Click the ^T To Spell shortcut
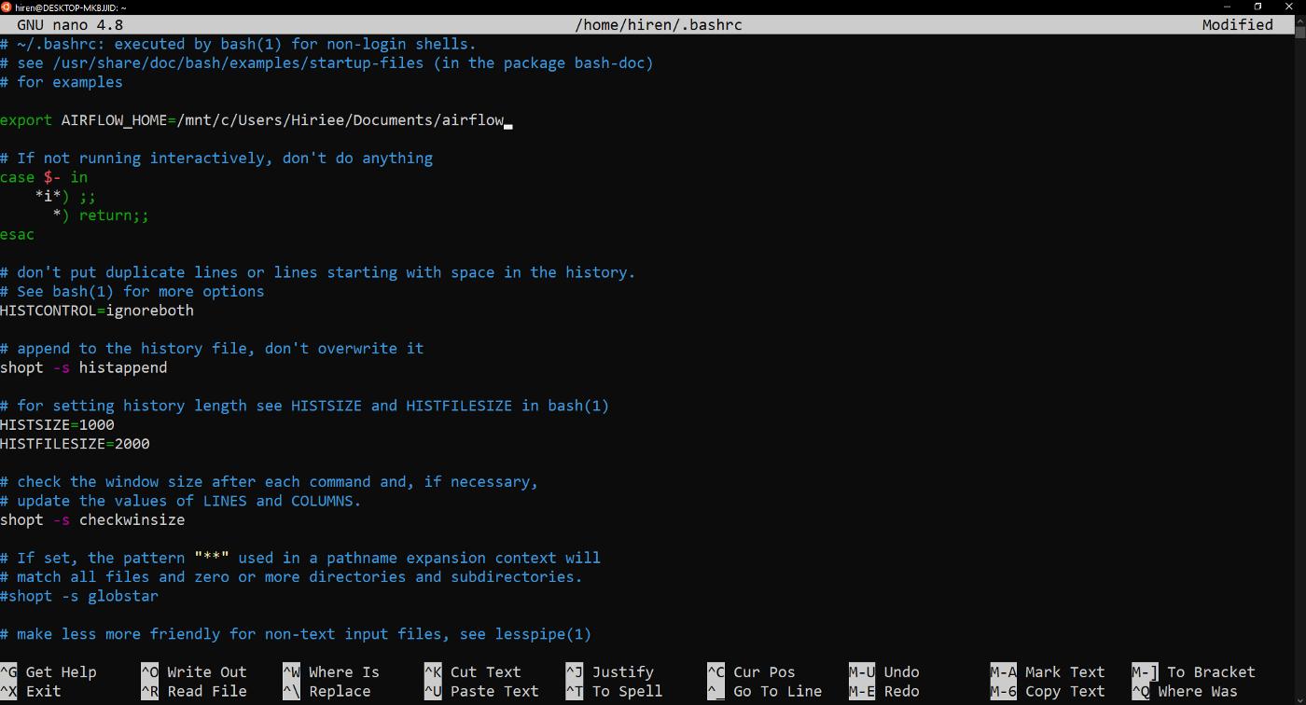The width and height of the screenshot is (1306, 705). pos(614,691)
